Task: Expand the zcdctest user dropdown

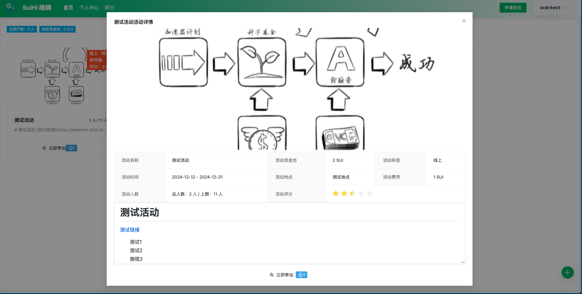Action: pos(553,8)
